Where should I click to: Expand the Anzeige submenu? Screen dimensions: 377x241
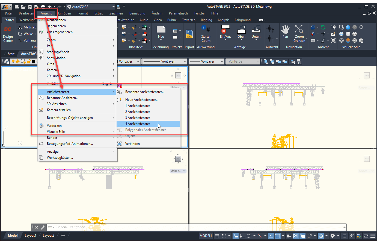113,152
